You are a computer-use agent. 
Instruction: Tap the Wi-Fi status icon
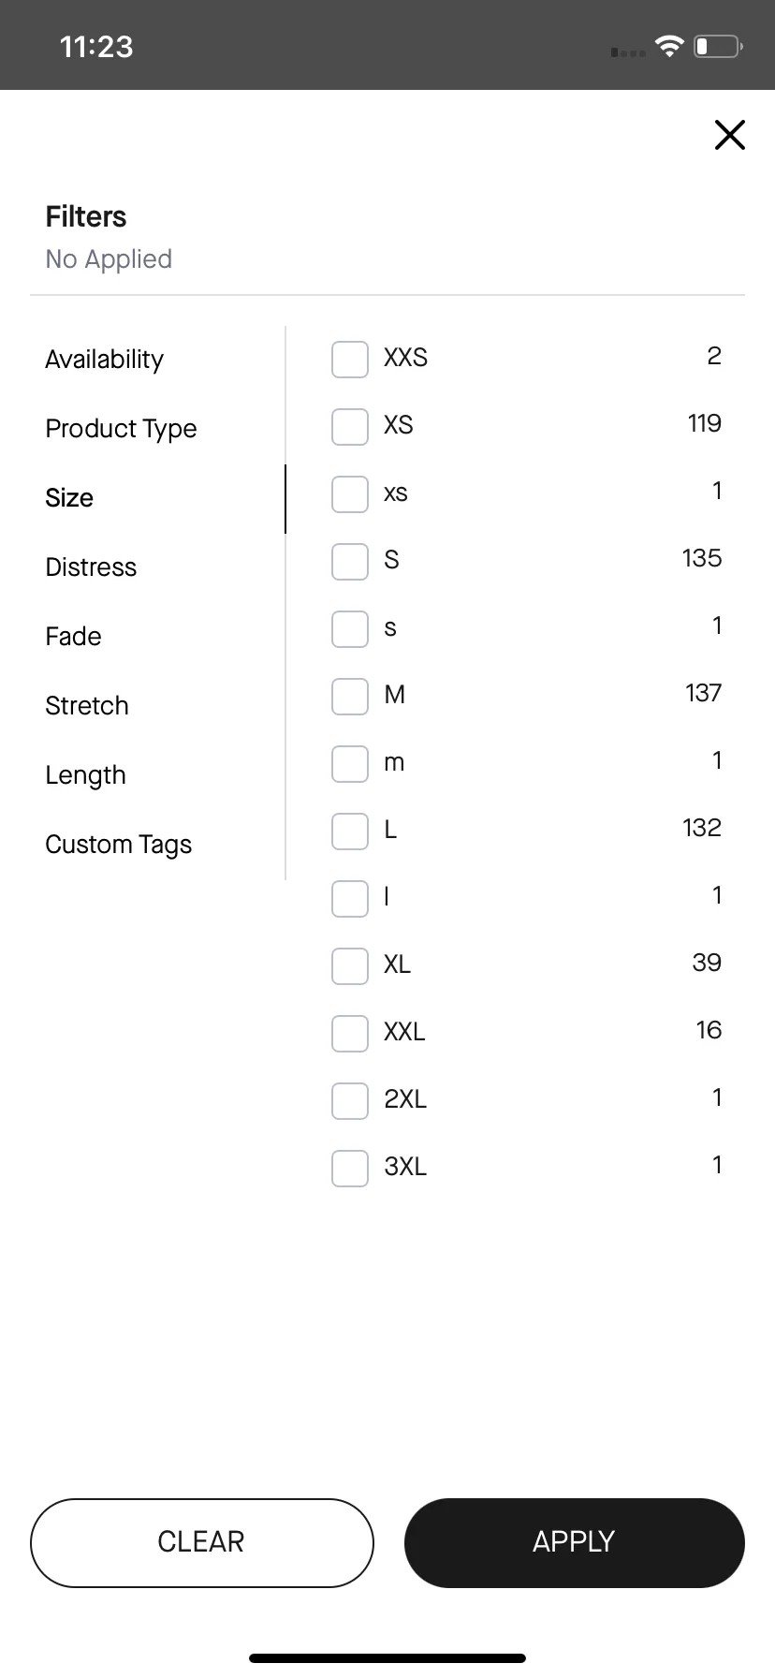pyautogui.click(x=669, y=46)
